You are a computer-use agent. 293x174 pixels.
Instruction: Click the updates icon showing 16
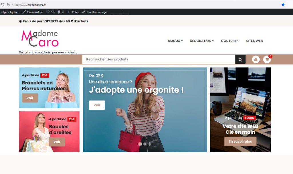click(x=50, y=12)
